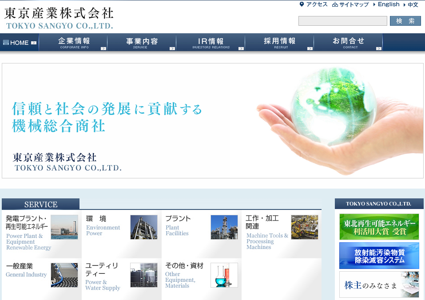Click the access map pin icon
Image resolution: width=425 pixels, height=300 pixels.
click(x=302, y=4)
